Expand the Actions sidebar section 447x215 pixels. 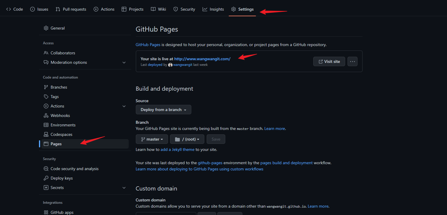coord(124,106)
